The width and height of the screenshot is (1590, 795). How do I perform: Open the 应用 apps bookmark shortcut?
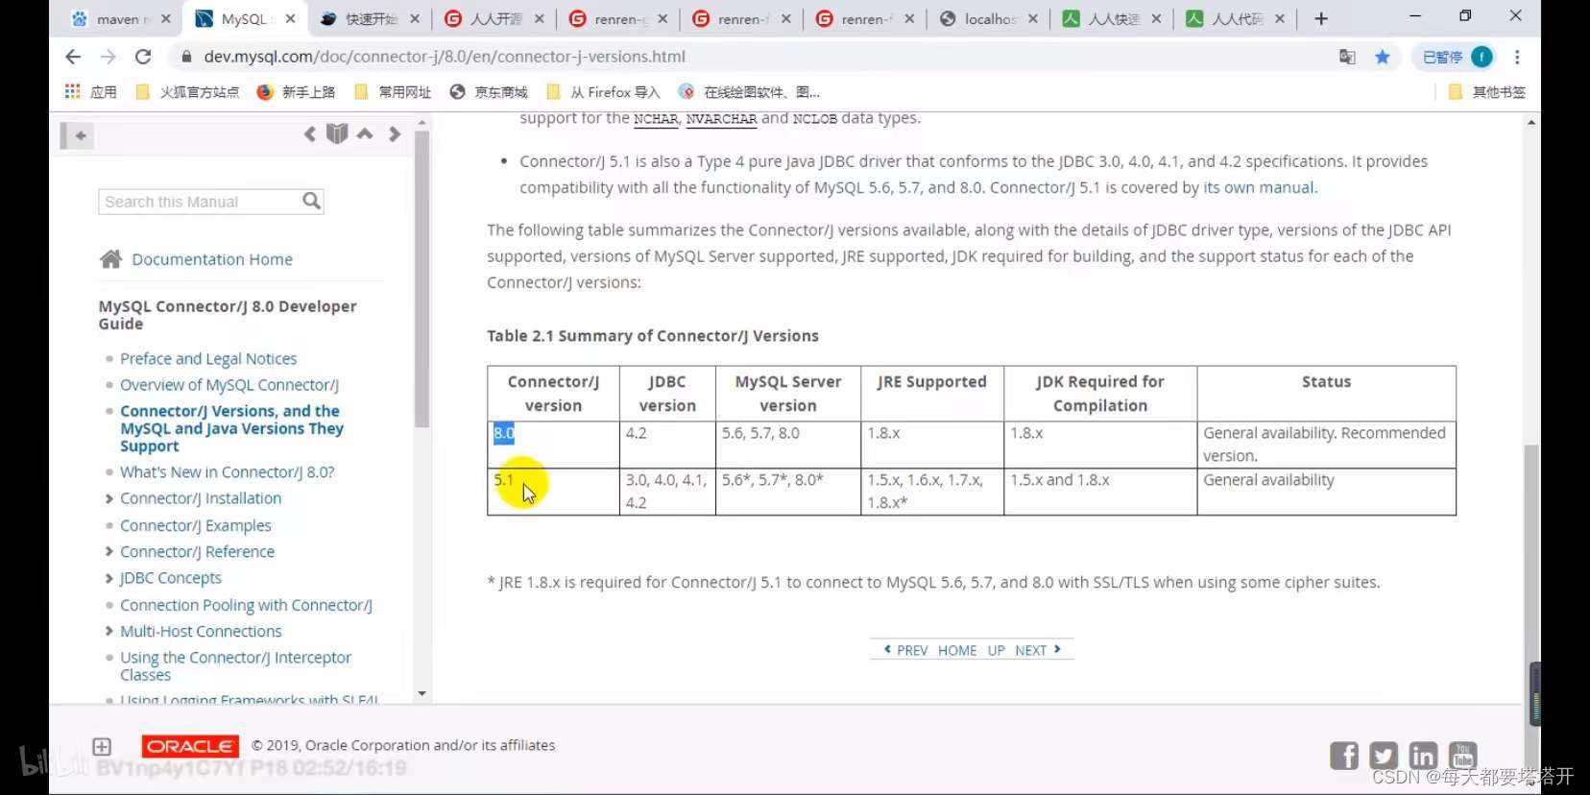[91, 92]
